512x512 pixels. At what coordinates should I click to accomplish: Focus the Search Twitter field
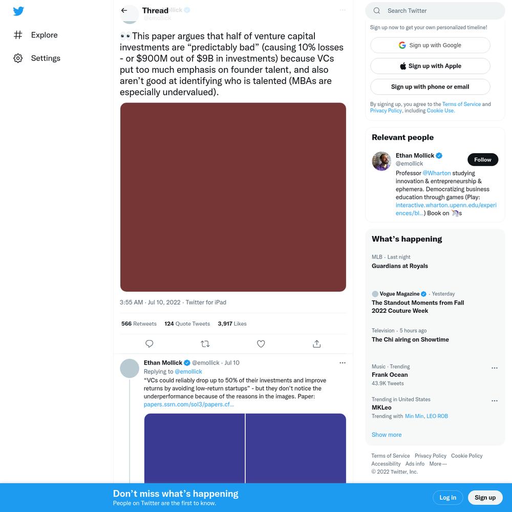[435, 11]
